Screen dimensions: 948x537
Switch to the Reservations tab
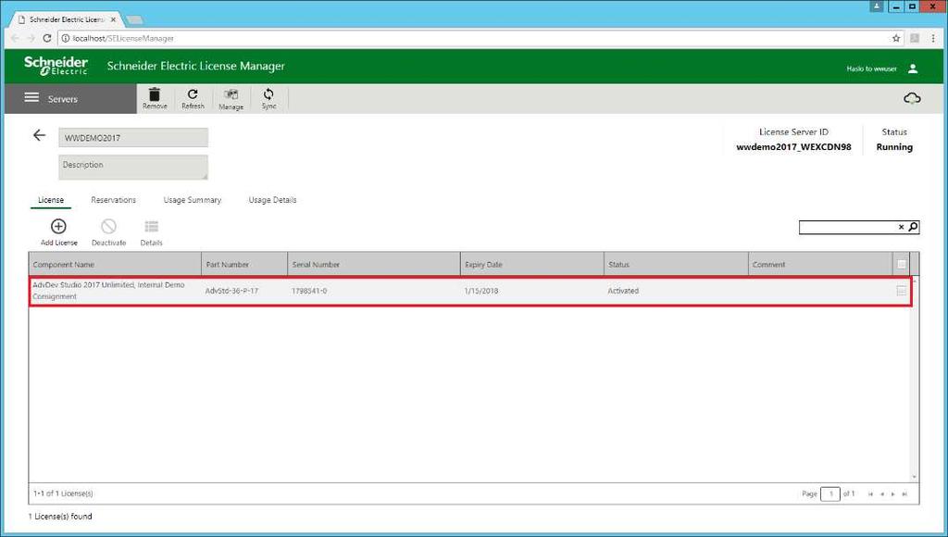coord(114,200)
